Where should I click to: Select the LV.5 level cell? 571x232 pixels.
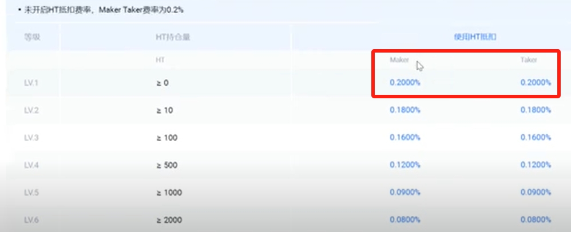click(x=31, y=193)
